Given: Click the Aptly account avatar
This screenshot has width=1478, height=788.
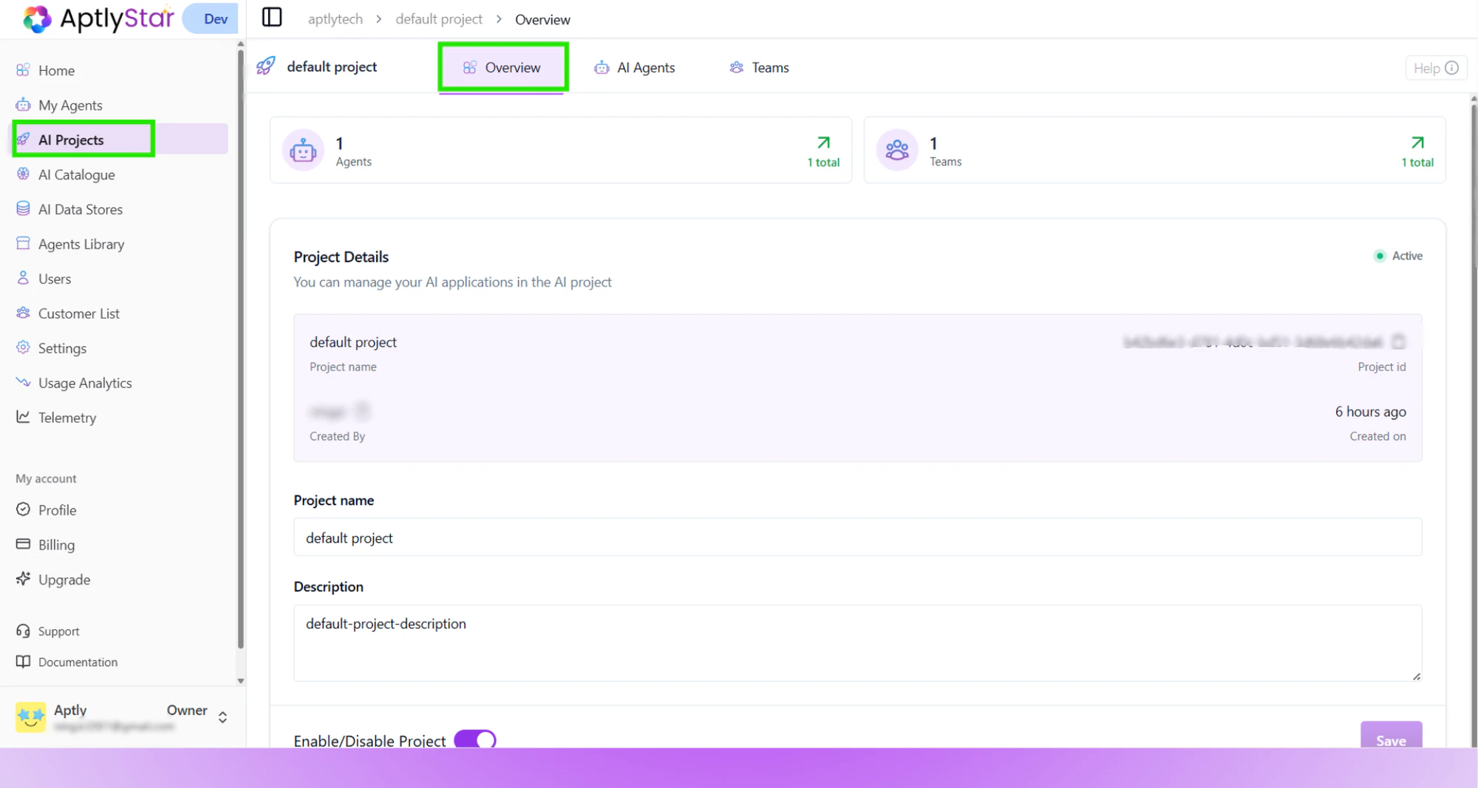Looking at the screenshot, I should [30, 716].
